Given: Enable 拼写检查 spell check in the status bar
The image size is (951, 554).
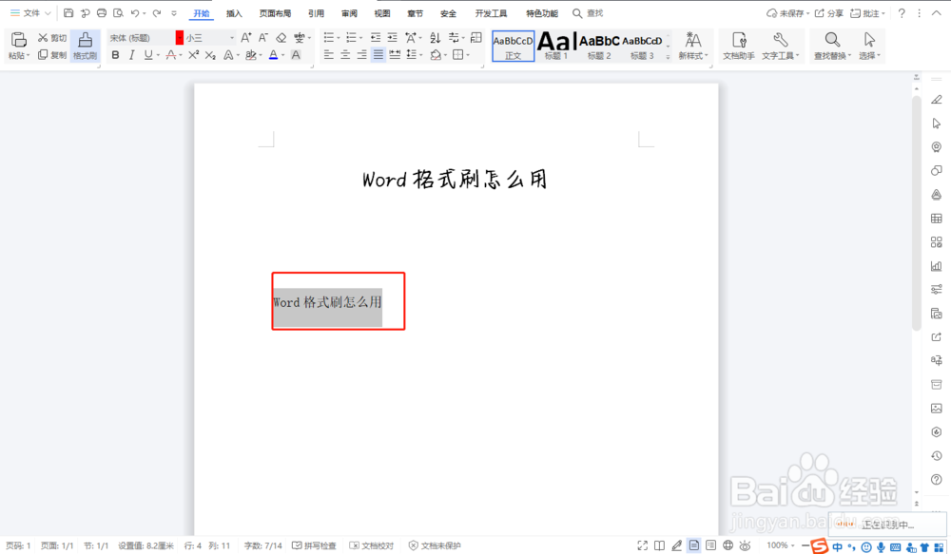Looking at the screenshot, I should 314,544.
